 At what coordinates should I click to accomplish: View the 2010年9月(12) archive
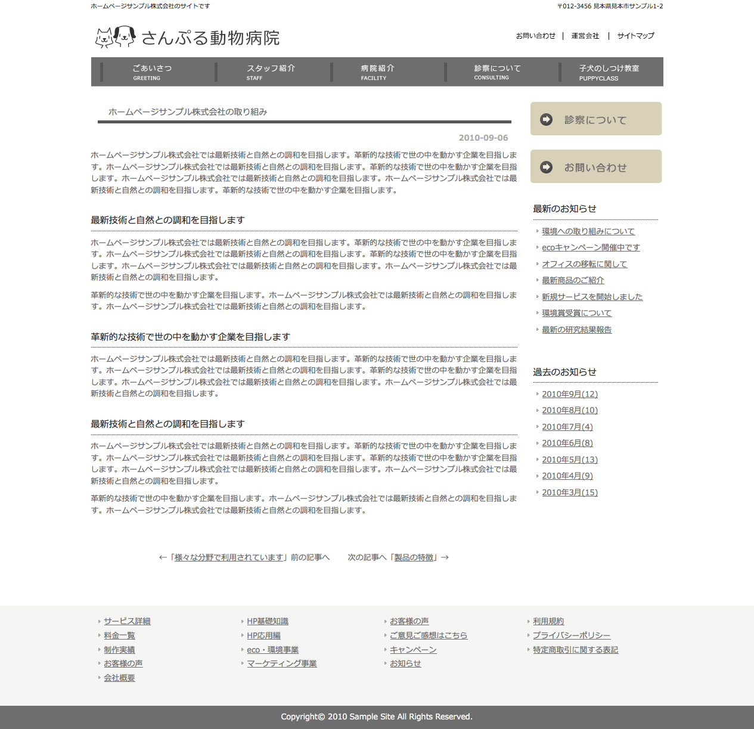click(x=569, y=394)
